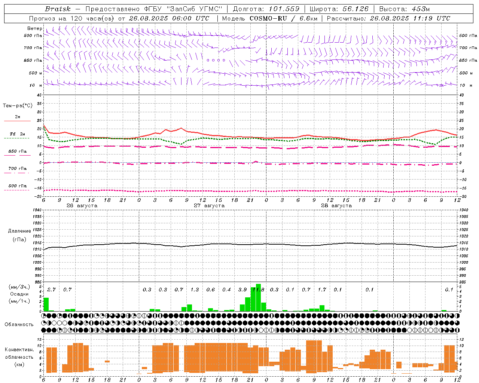Click the Тем-ра(°C) temperature panel label

pyautogui.click(x=18, y=106)
